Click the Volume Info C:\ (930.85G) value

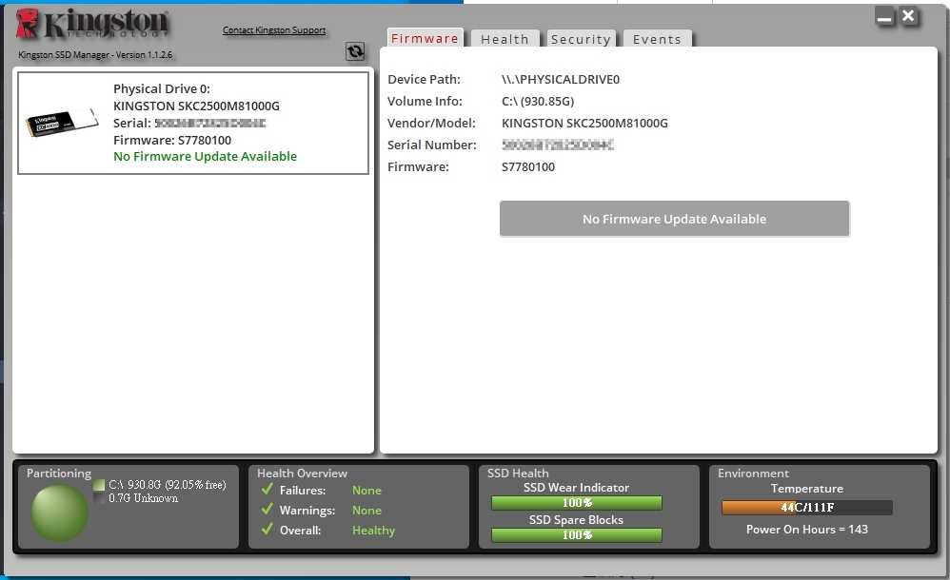point(538,101)
